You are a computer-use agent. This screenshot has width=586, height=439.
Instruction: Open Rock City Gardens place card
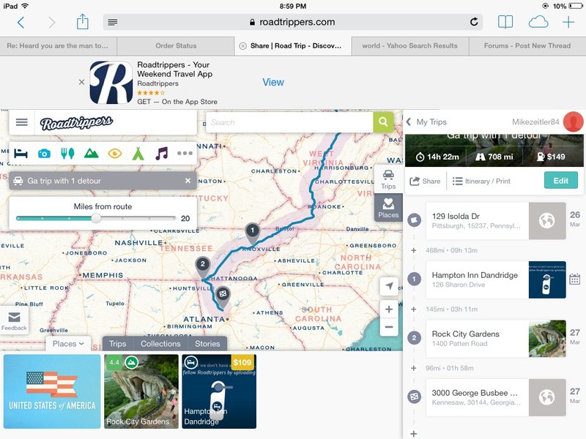[141, 391]
